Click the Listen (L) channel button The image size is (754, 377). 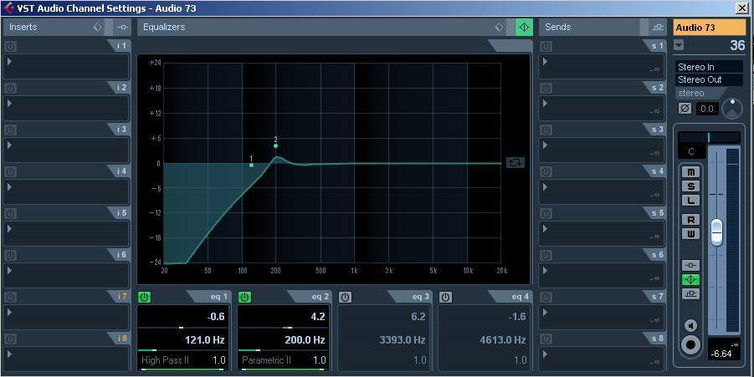[x=691, y=201]
